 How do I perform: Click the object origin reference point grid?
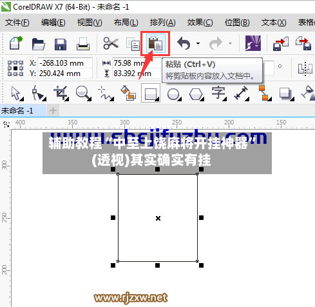click(15, 68)
